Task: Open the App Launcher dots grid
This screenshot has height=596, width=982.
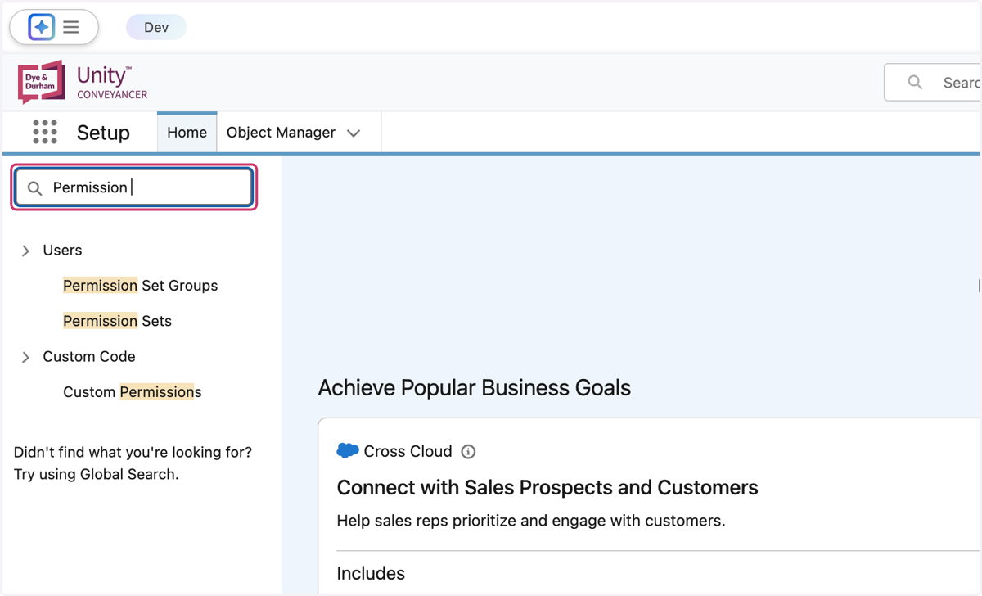Action: (x=45, y=132)
